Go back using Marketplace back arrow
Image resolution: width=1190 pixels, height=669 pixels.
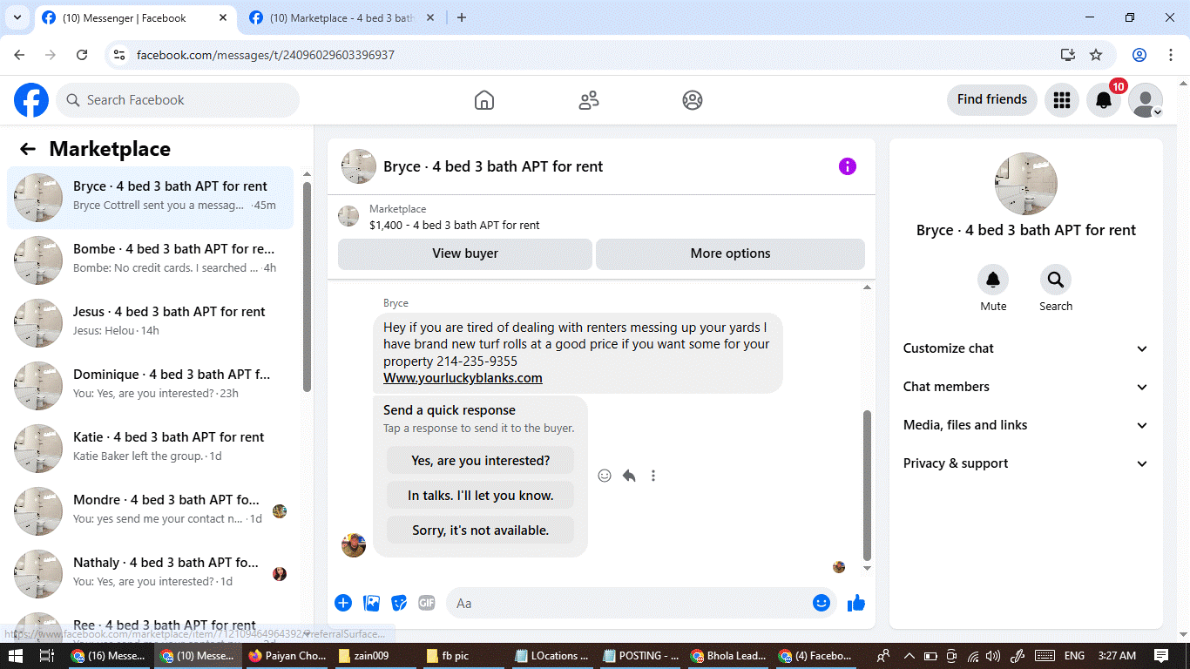coord(28,149)
